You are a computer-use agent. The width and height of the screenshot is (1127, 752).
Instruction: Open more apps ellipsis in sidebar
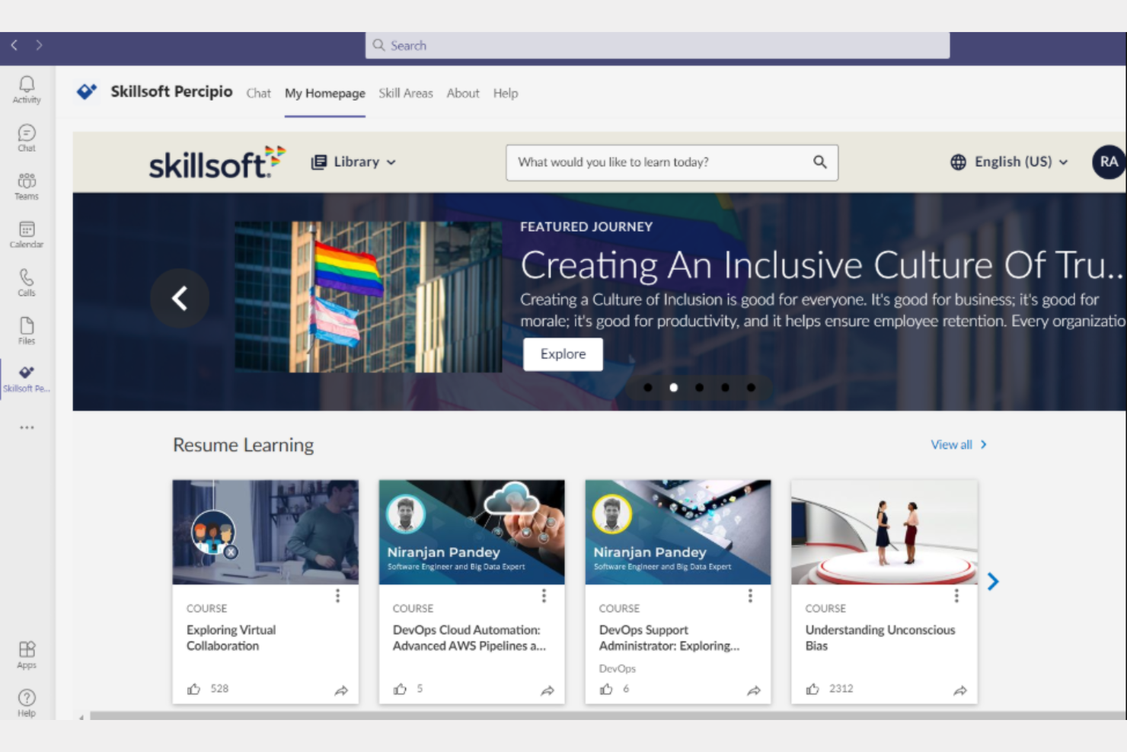pyautogui.click(x=27, y=427)
